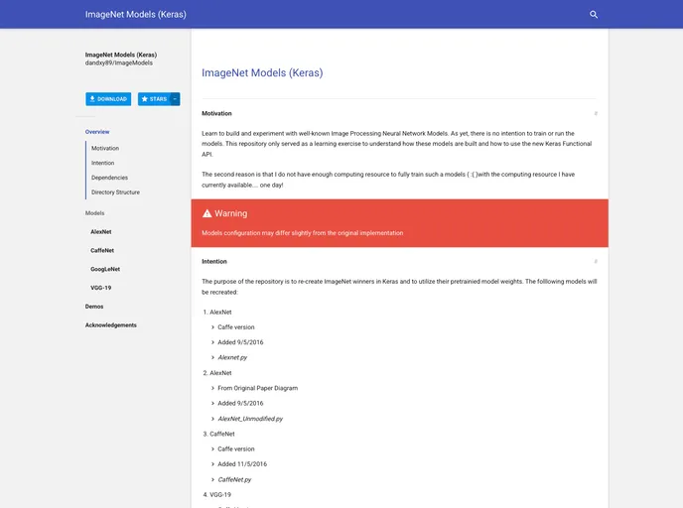683x508 pixels.
Task: Click the '4. VGG-19' list item
Action: point(217,495)
